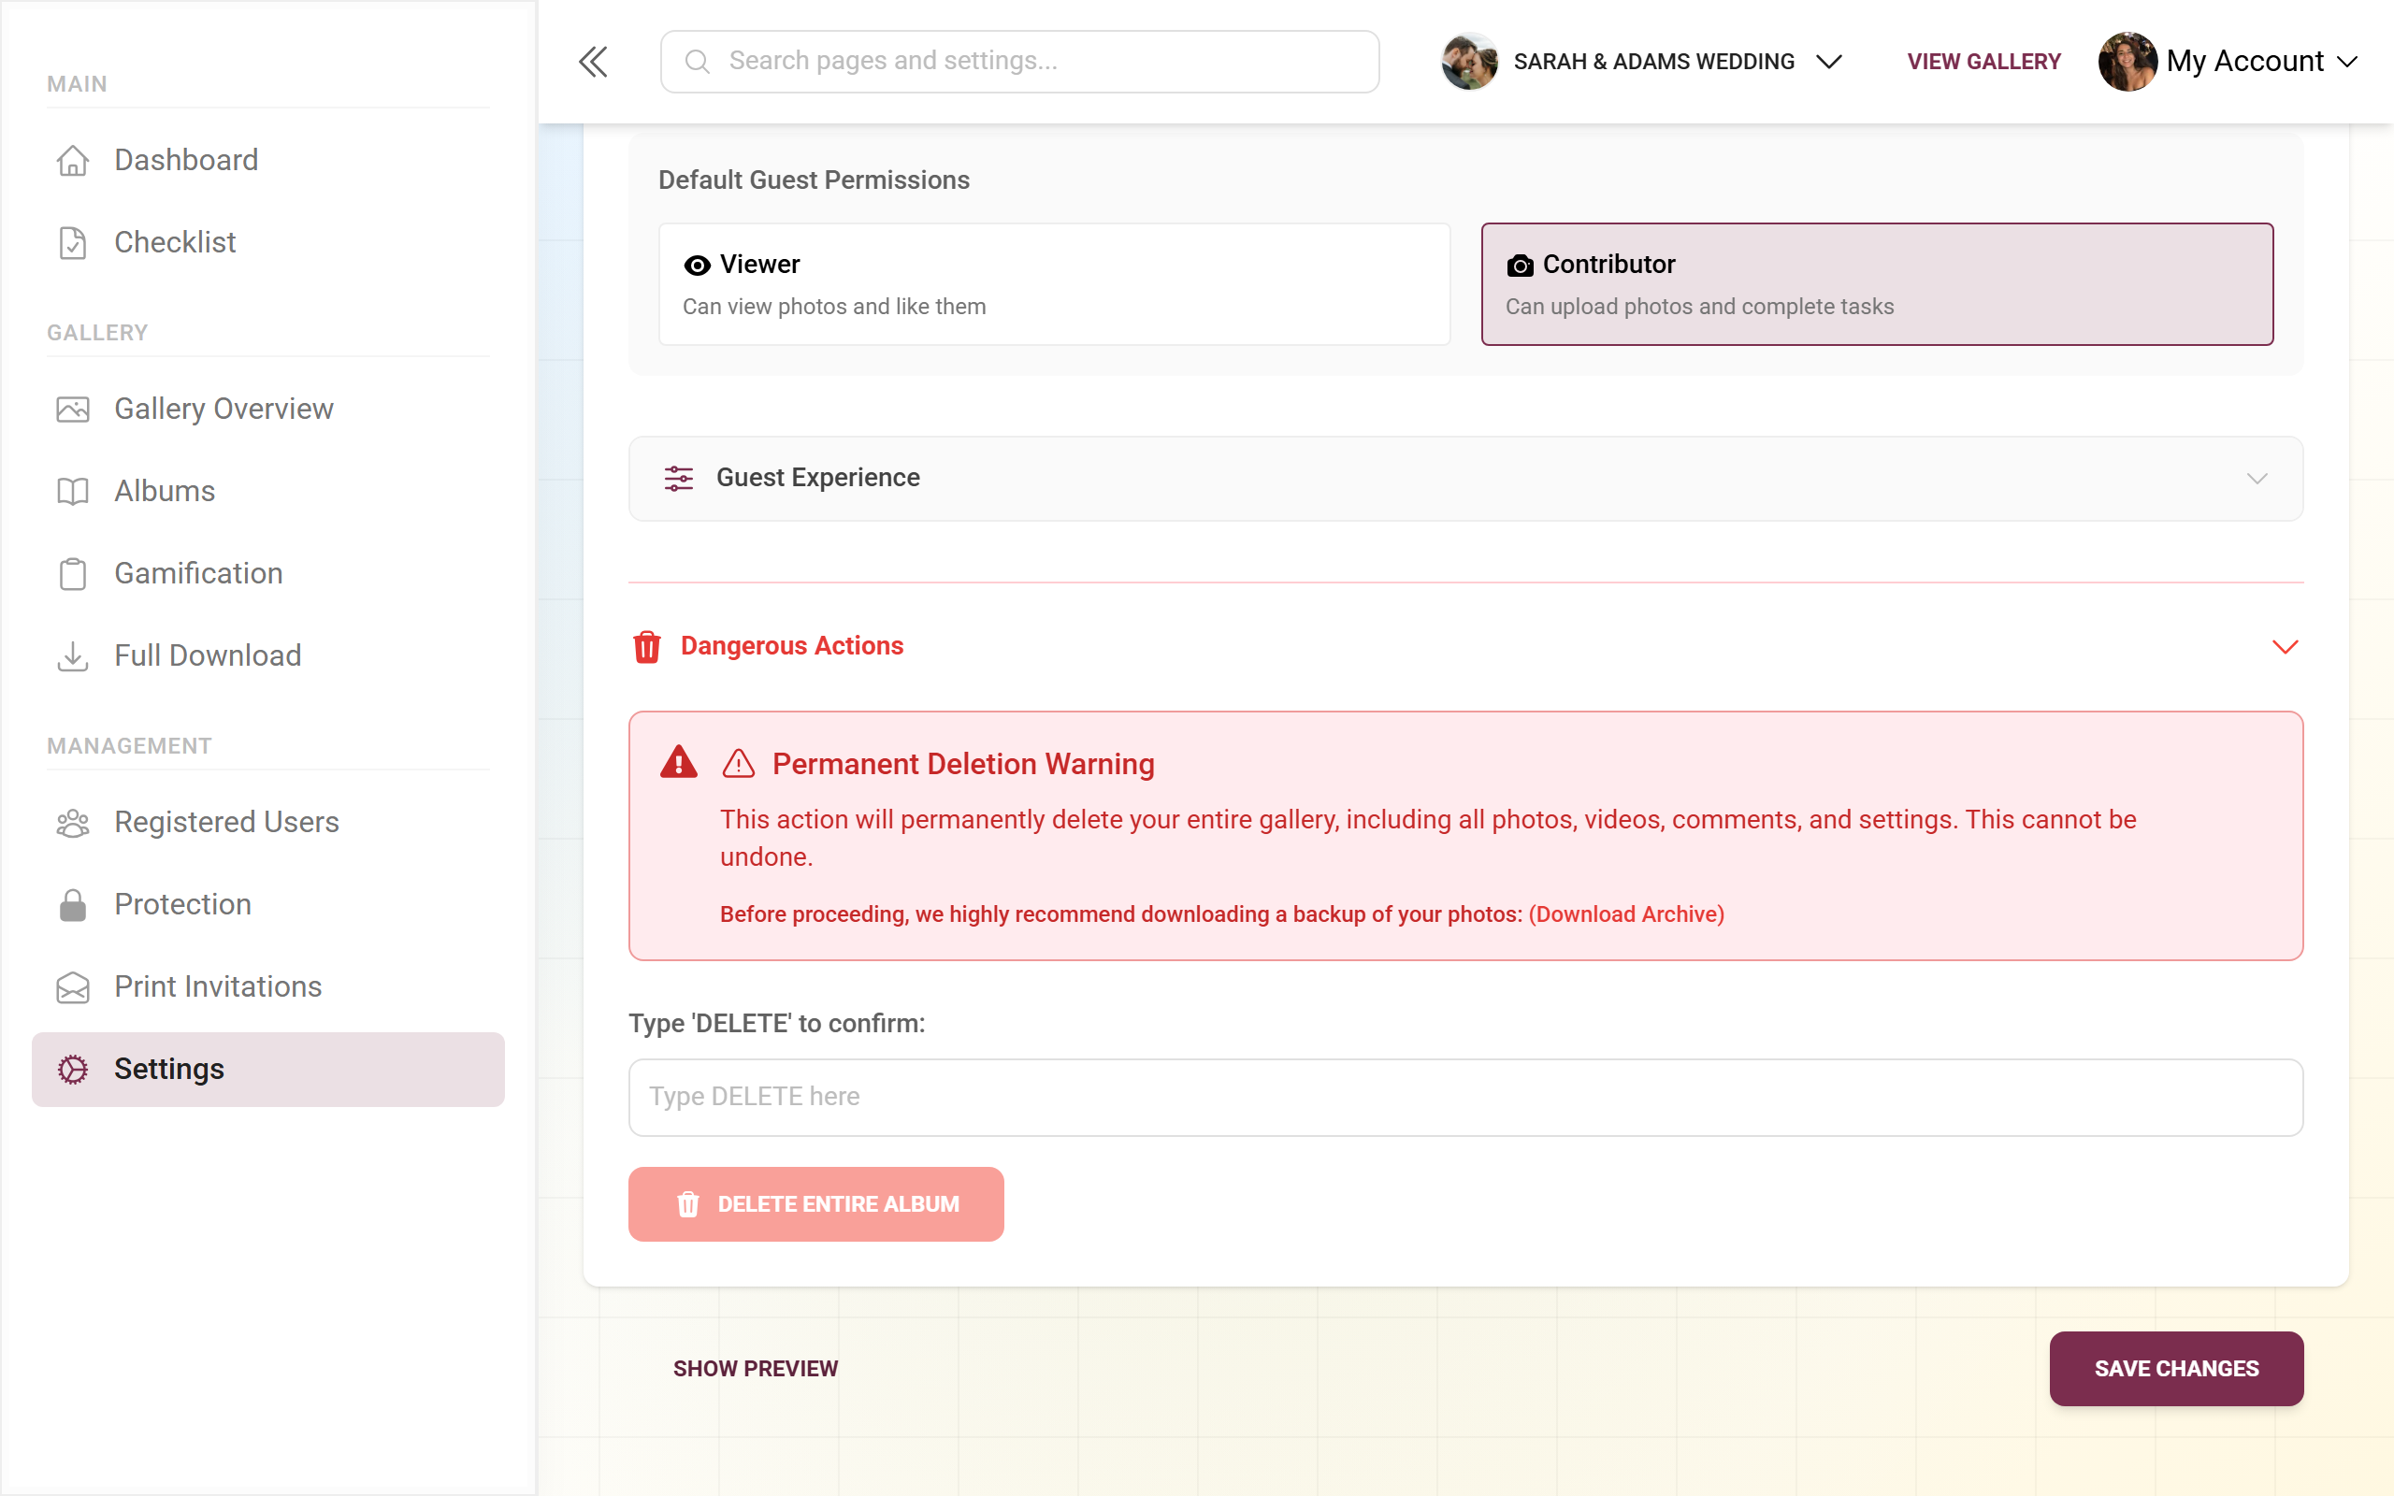2394x1496 pixels.
Task: Click the Dangerous Actions heading text
Action: coord(791,646)
